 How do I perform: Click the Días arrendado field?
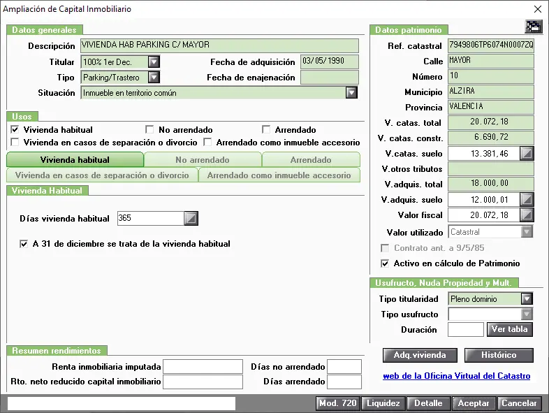point(344,382)
